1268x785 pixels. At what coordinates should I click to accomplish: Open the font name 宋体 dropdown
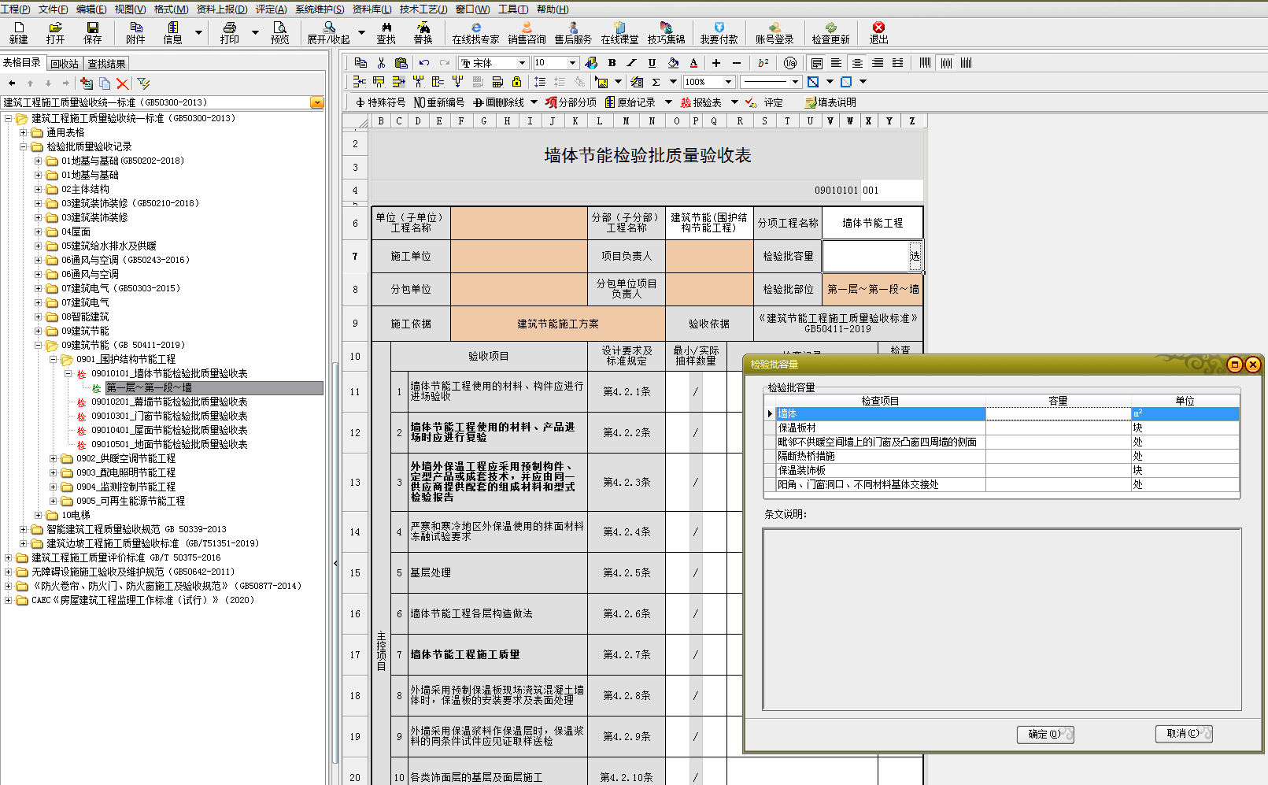coord(521,63)
